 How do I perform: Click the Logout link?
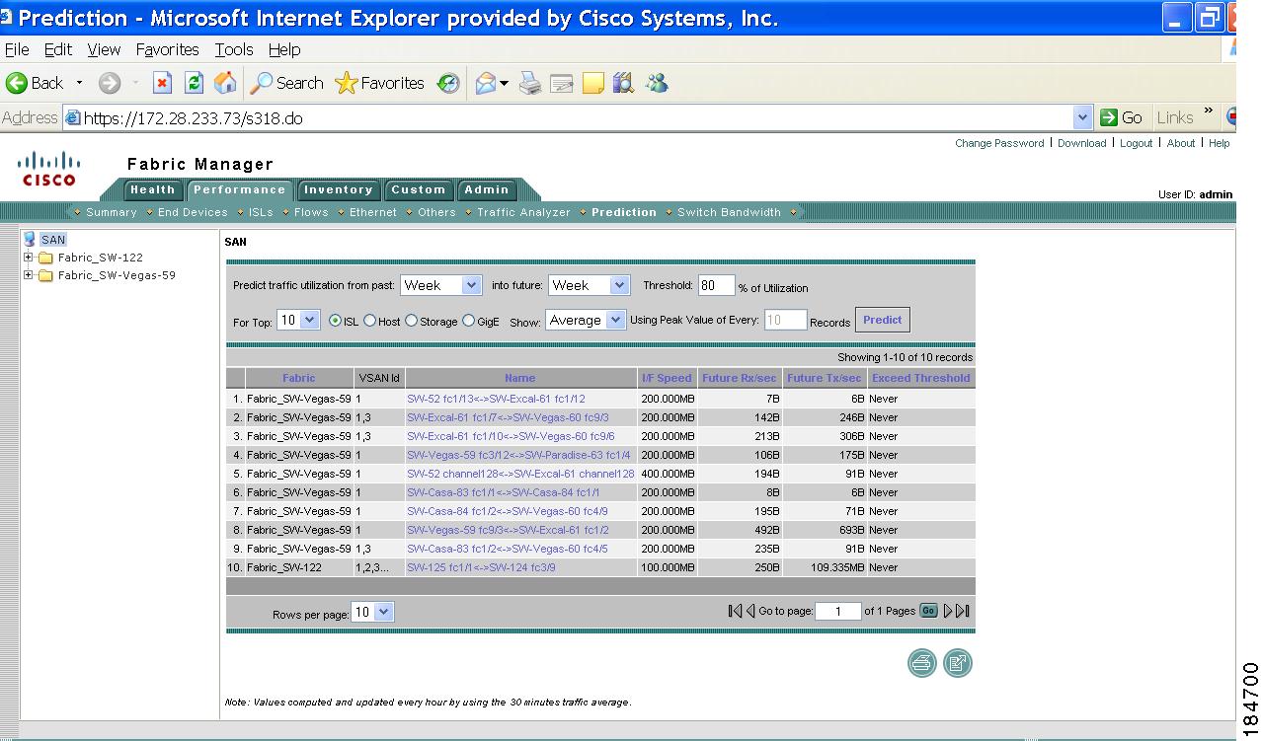[1136, 143]
